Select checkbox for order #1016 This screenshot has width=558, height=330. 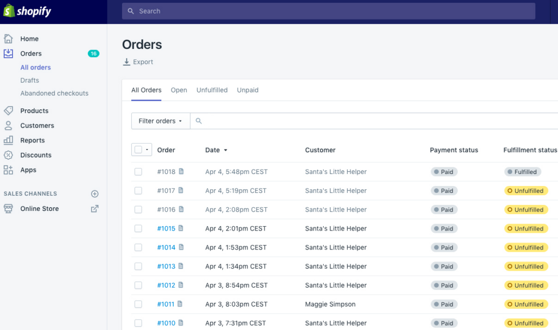pyautogui.click(x=138, y=210)
